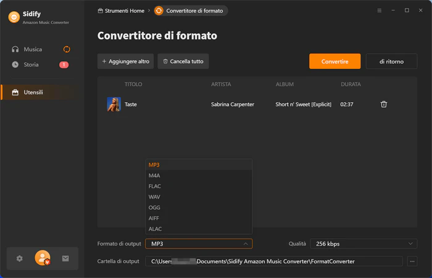Choose ALAC from format list
The width and height of the screenshot is (432, 278).
pos(199,229)
